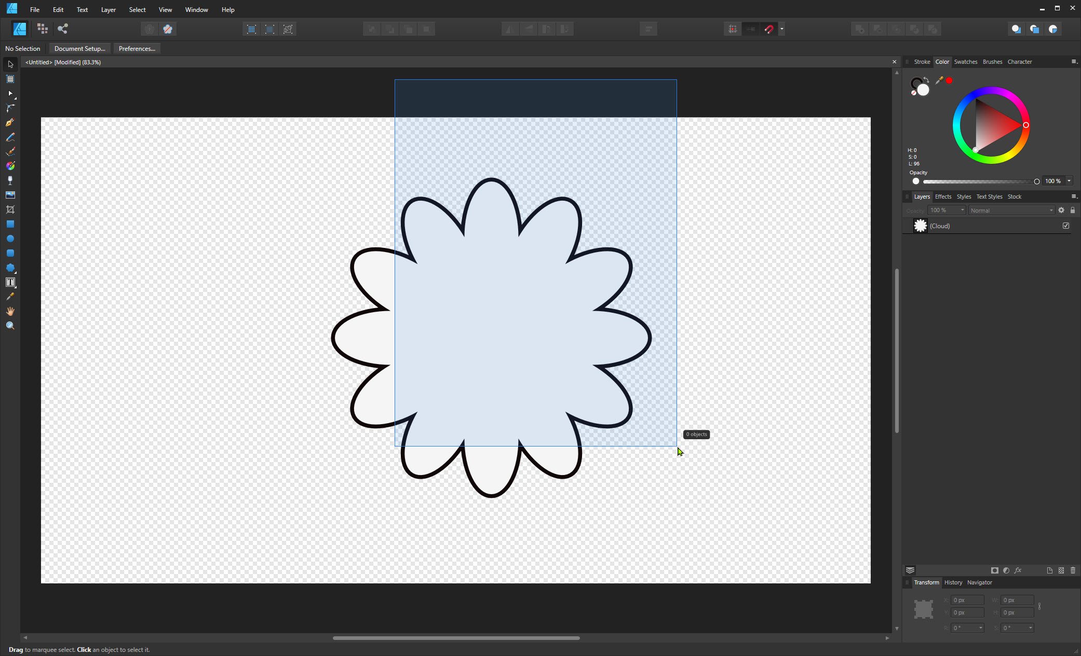Switch to Designer Persona
1081x656 pixels.
click(20, 29)
